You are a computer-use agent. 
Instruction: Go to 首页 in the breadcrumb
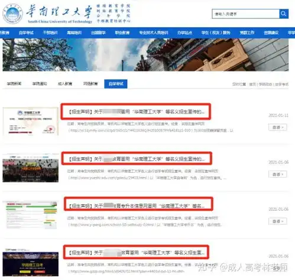(x=252, y=84)
